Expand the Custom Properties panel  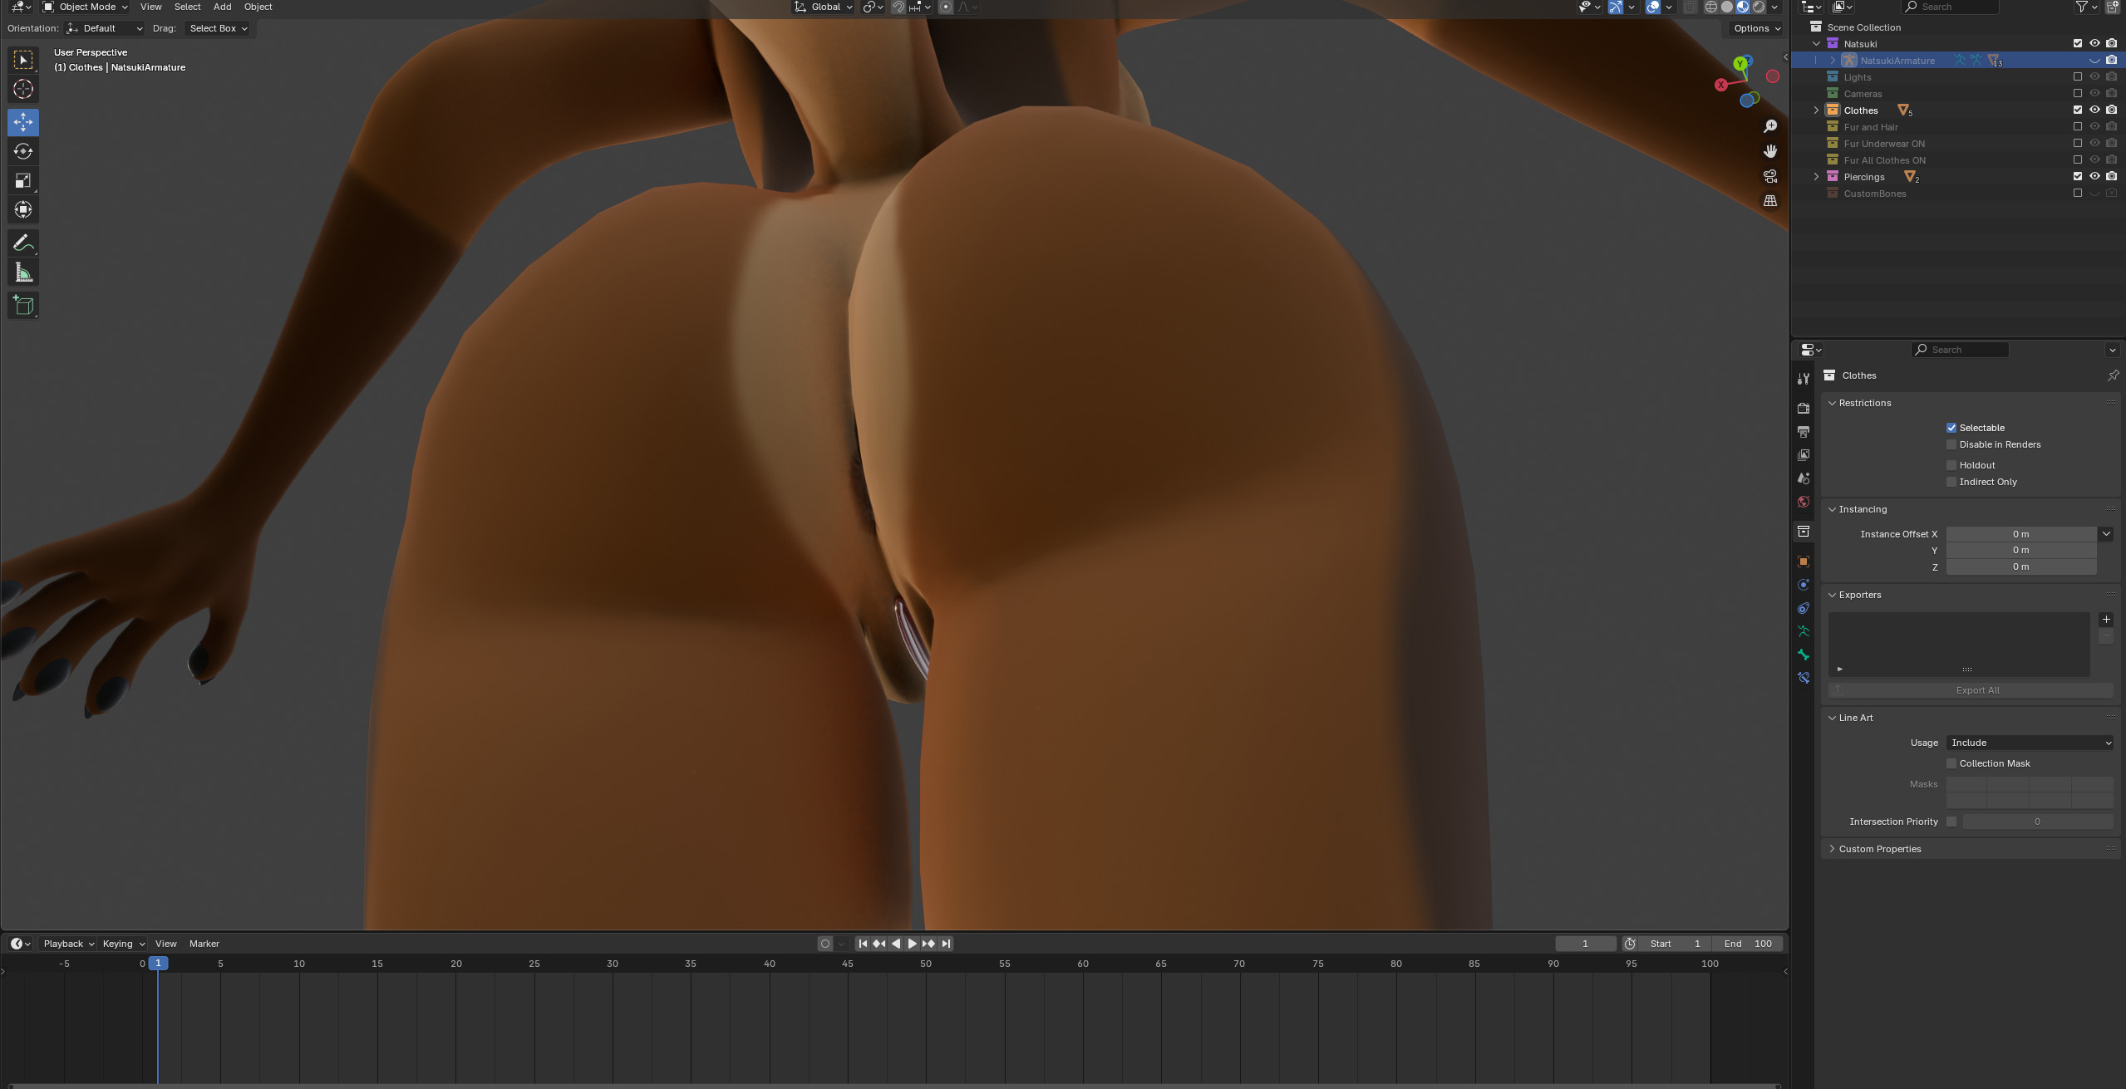tap(1879, 849)
